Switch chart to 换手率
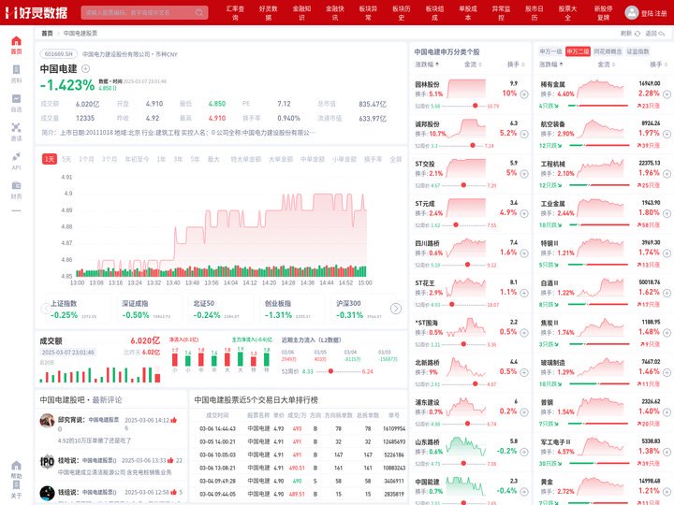 click(374, 159)
